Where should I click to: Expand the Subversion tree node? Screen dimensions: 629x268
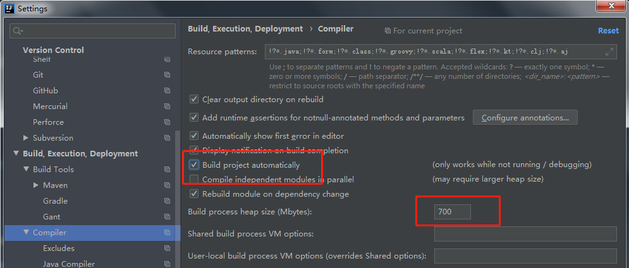[x=26, y=138]
